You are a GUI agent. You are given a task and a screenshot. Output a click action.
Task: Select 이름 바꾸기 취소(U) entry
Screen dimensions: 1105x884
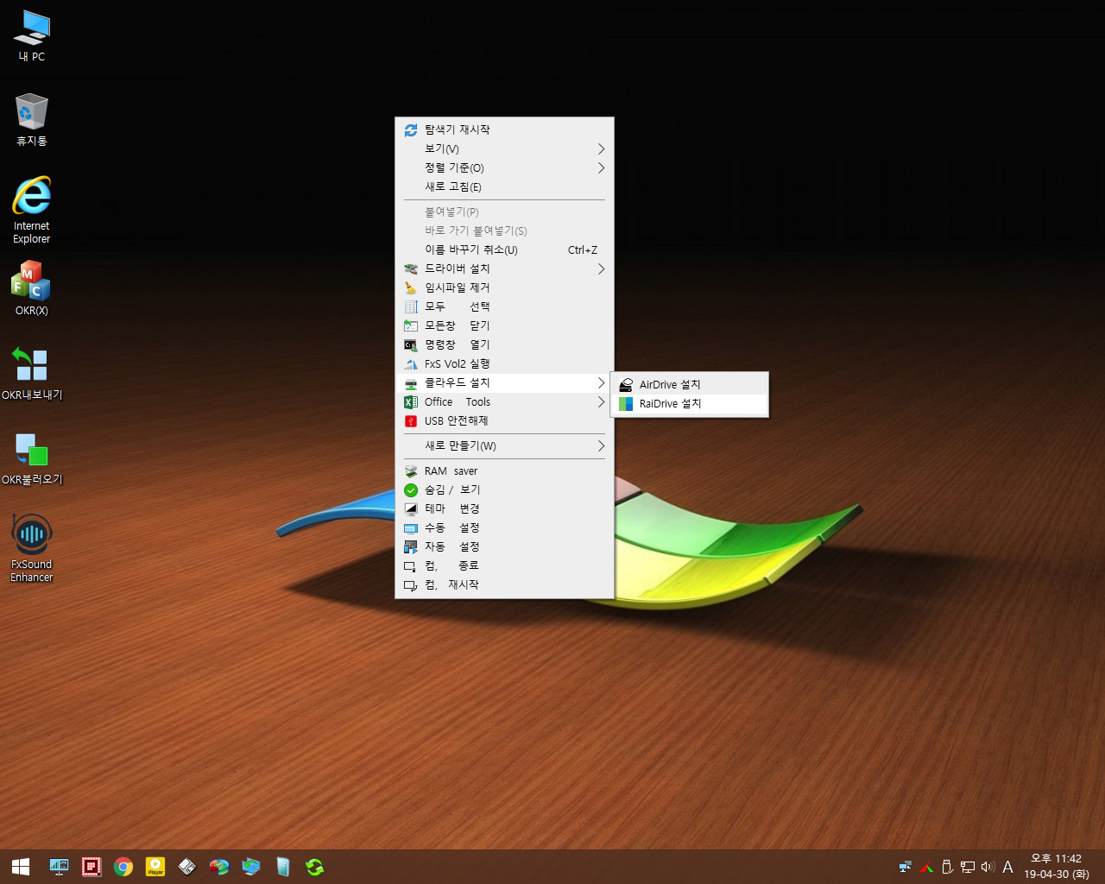click(x=504, y=249)
